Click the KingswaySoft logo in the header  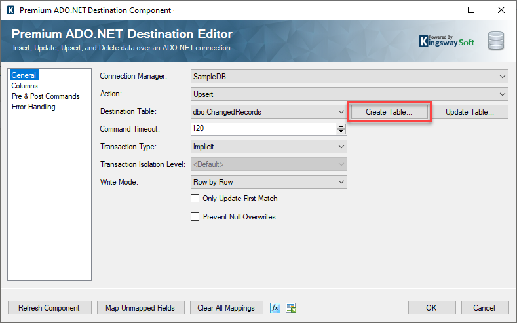(x=446, y=41)
